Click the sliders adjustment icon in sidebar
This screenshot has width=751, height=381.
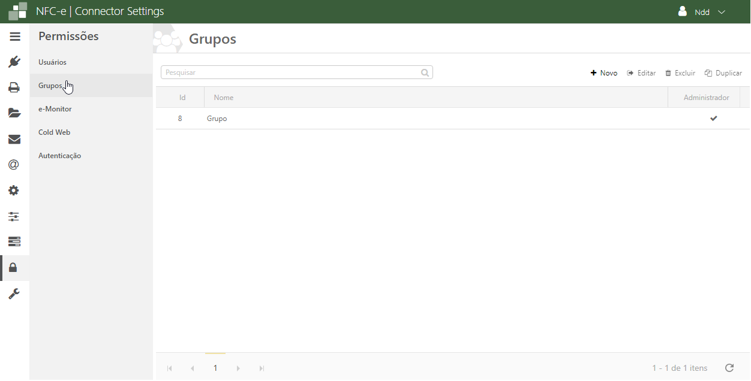tap(14, 216)
